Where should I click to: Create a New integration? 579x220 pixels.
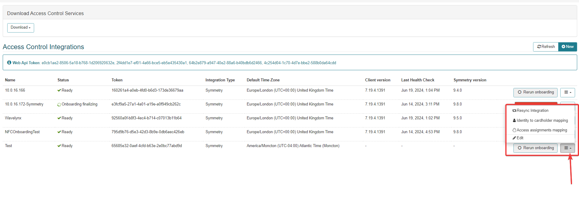tap(568, 47)
